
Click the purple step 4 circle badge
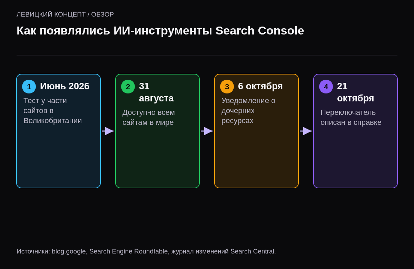click(x=326, y=87)
